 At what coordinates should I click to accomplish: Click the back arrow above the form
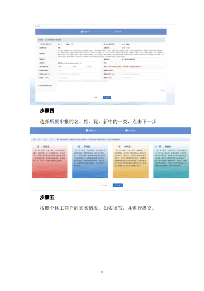tap(36, 26)
